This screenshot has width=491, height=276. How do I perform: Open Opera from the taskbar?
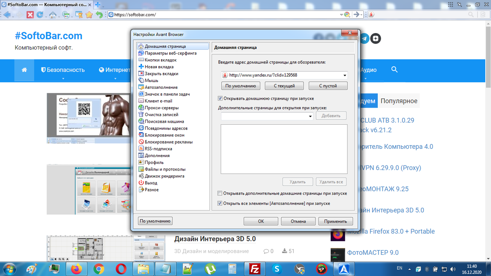coord(121,269)
